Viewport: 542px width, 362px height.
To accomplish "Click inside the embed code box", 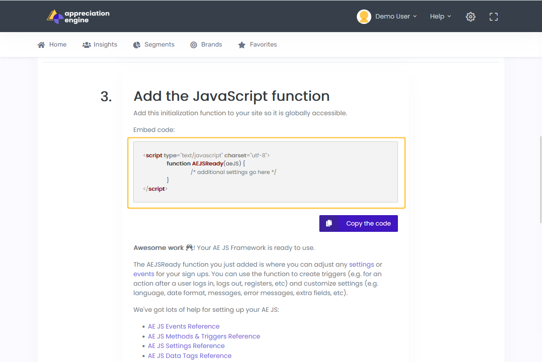I will pos(266,172).
